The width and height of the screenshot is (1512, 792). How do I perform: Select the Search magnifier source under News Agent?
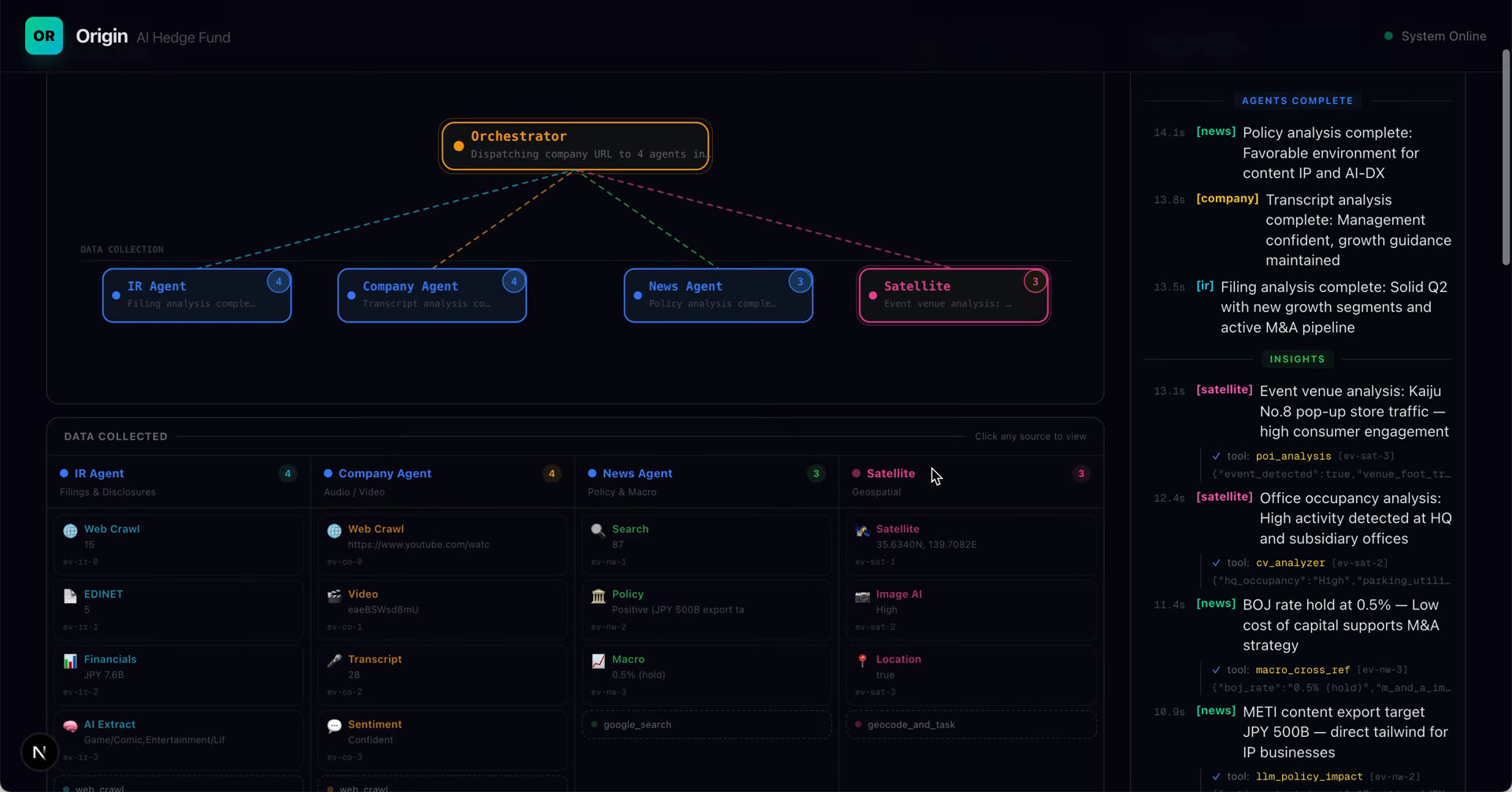pos(706,545)
